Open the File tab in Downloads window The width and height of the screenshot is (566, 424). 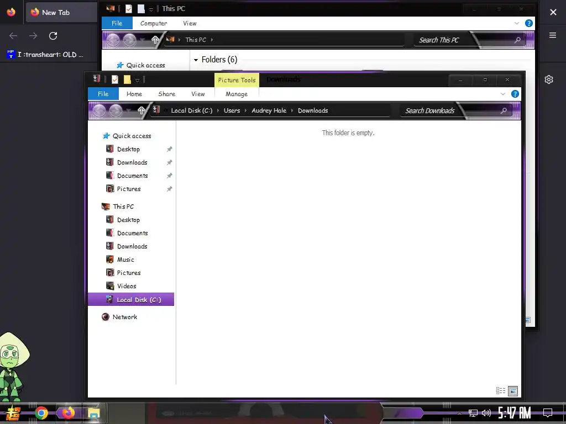click(x=103, y=94)
